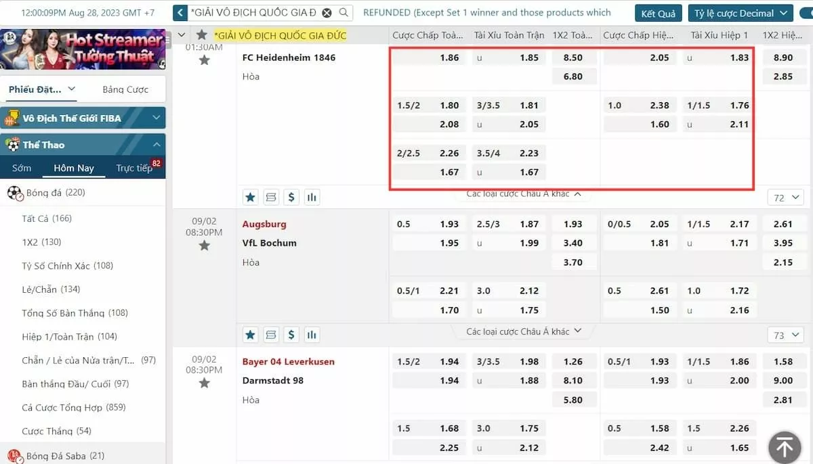Click the Cược Chấp Toàn Trận column header
Viewport: 813px width, 464px height.
coord(427,35)
